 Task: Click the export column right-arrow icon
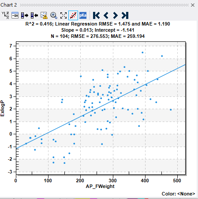tap(25, 15)
